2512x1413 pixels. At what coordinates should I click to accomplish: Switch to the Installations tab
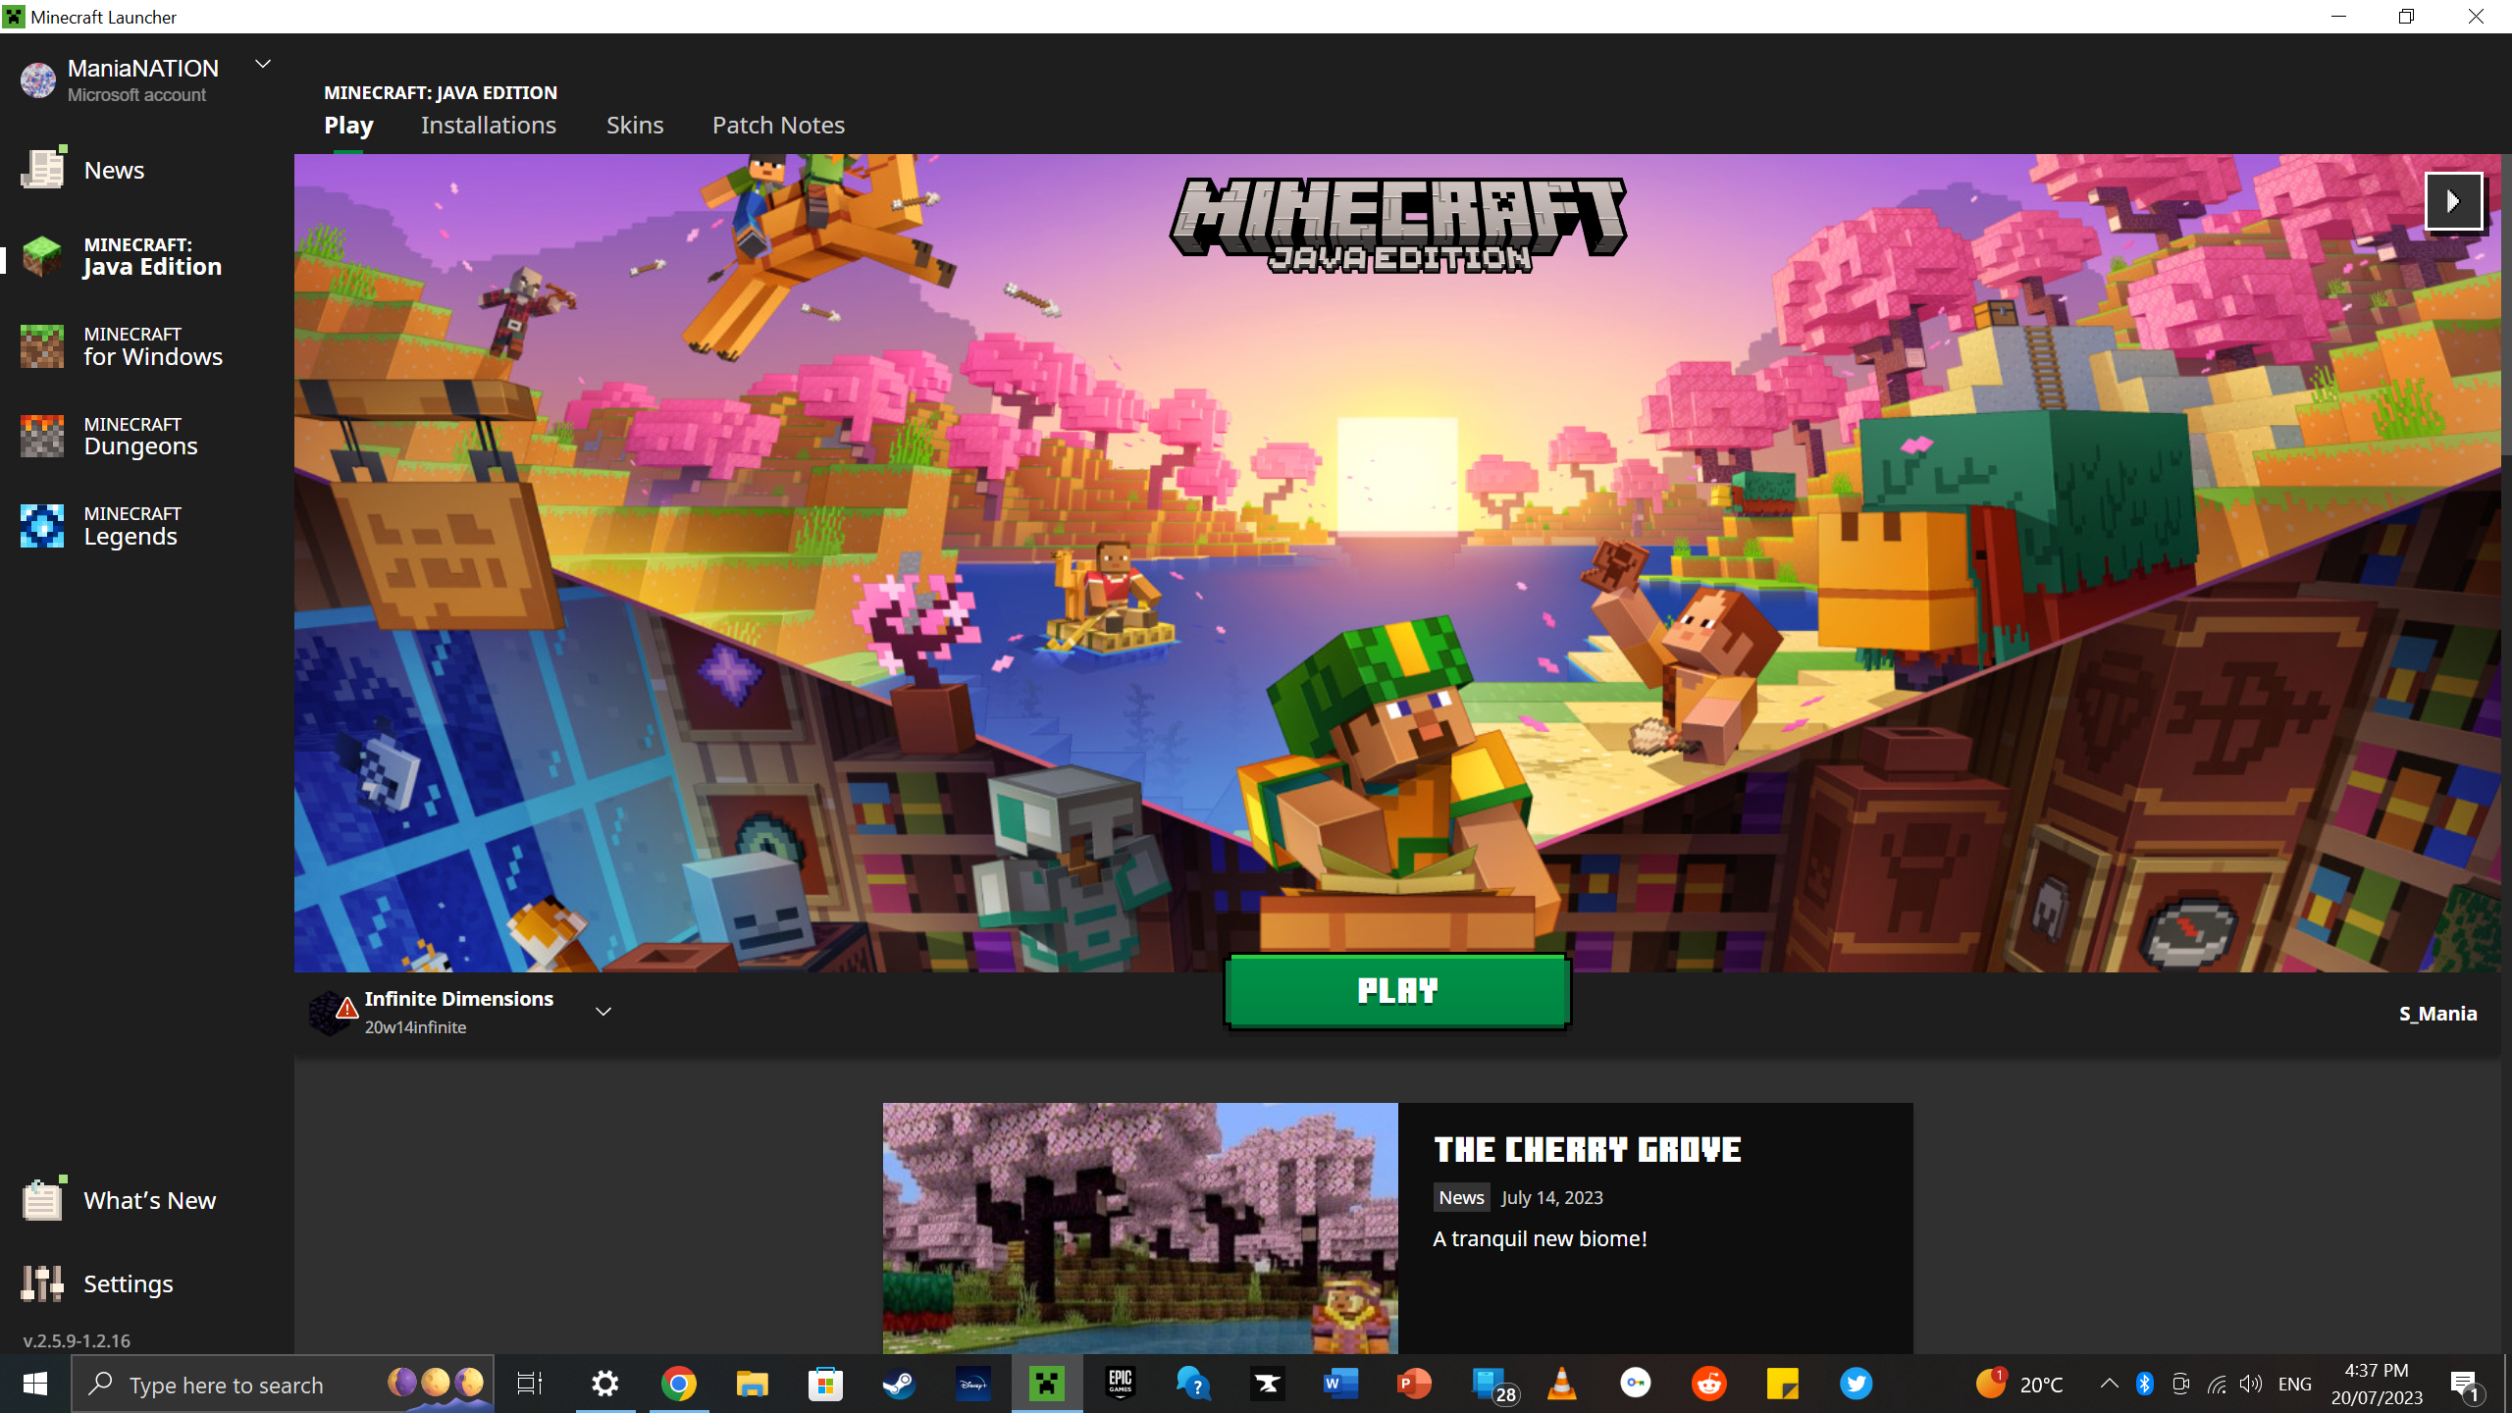[488, 126]
